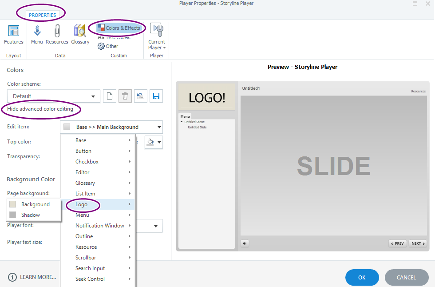This screenshot has height=287, width=435.
Task: Click the LOGO! image in preview
Action: [x=207, y=97]
